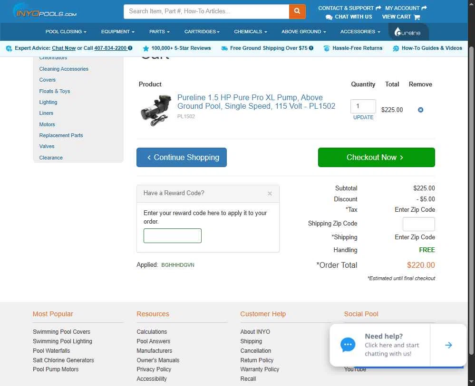
Task: Click the Expert Advice headset icon
Action: tap(9, 48)
